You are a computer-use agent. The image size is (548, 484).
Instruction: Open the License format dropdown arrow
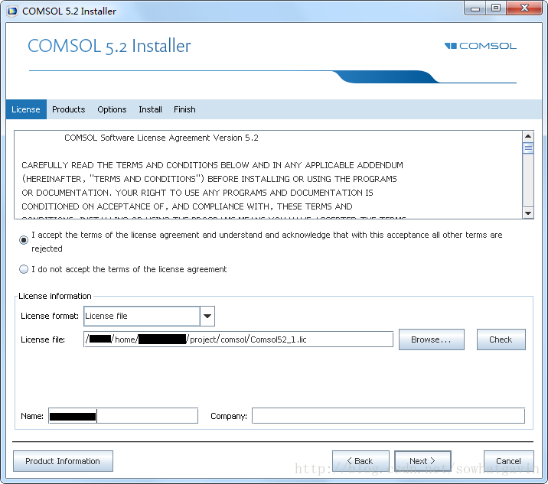tap(207, 316)
